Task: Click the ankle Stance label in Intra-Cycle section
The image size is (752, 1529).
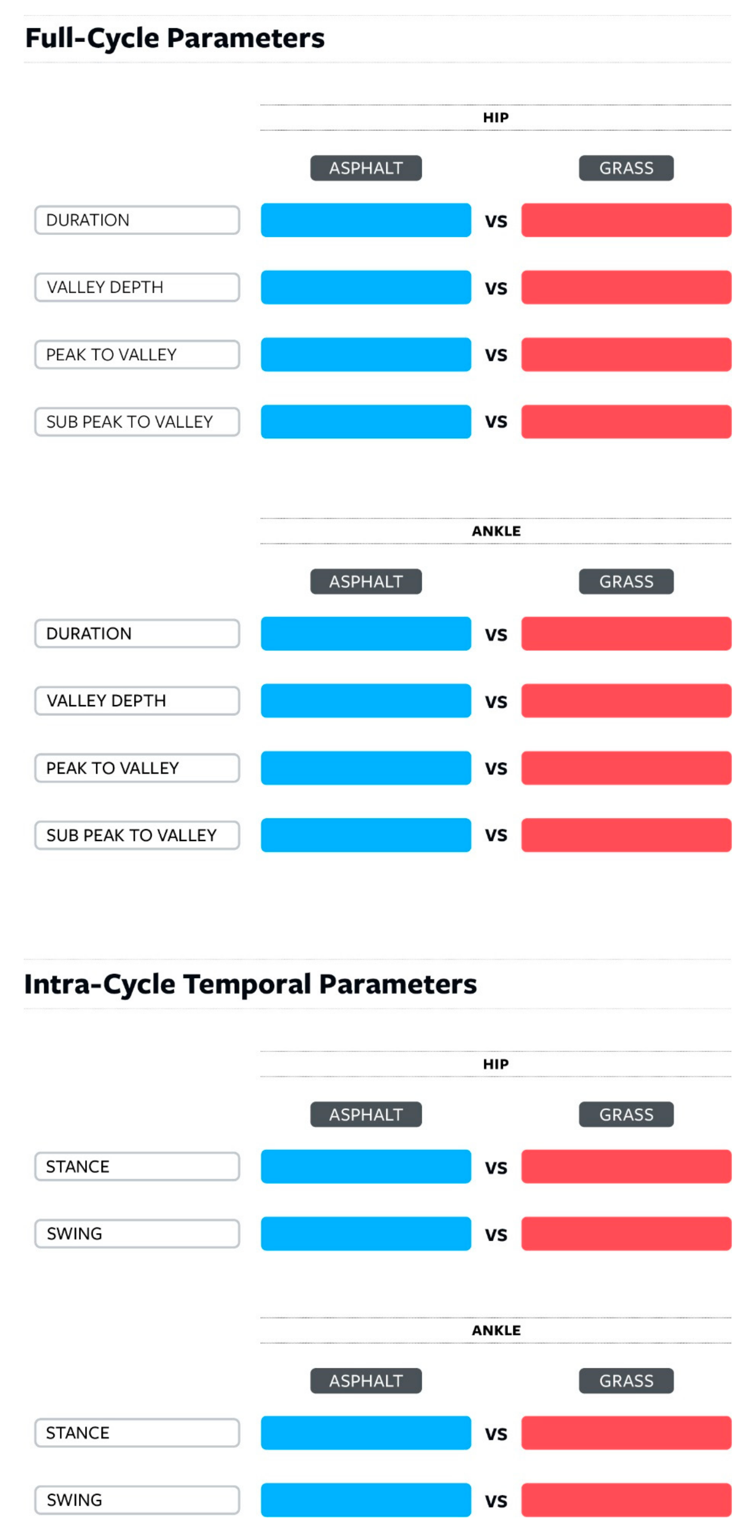Action: point(136,1433)
